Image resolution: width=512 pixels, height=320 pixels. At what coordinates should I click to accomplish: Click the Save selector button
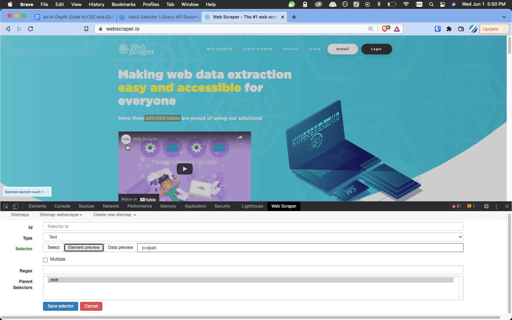(x=60, y=306)
